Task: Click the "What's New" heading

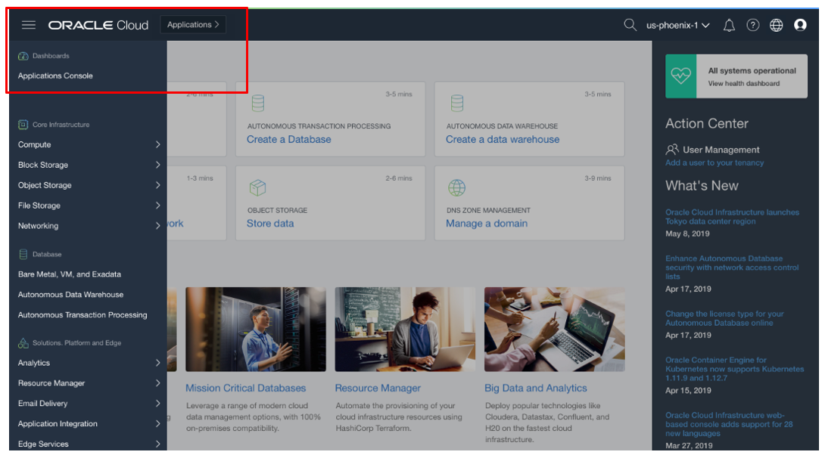Action: [x=702, y=186]
